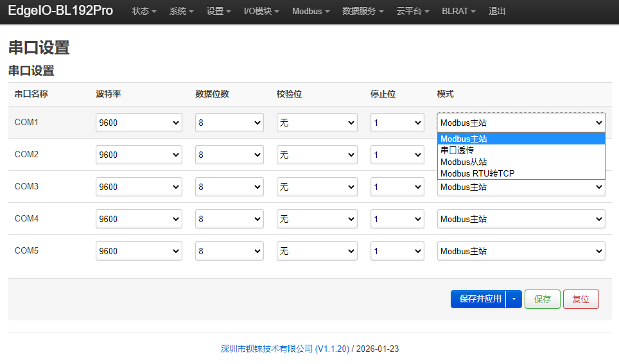Screen dimensions: 619x364
Task: Open COM5 baud rate dropdown
Action: (x=139, y=251)
